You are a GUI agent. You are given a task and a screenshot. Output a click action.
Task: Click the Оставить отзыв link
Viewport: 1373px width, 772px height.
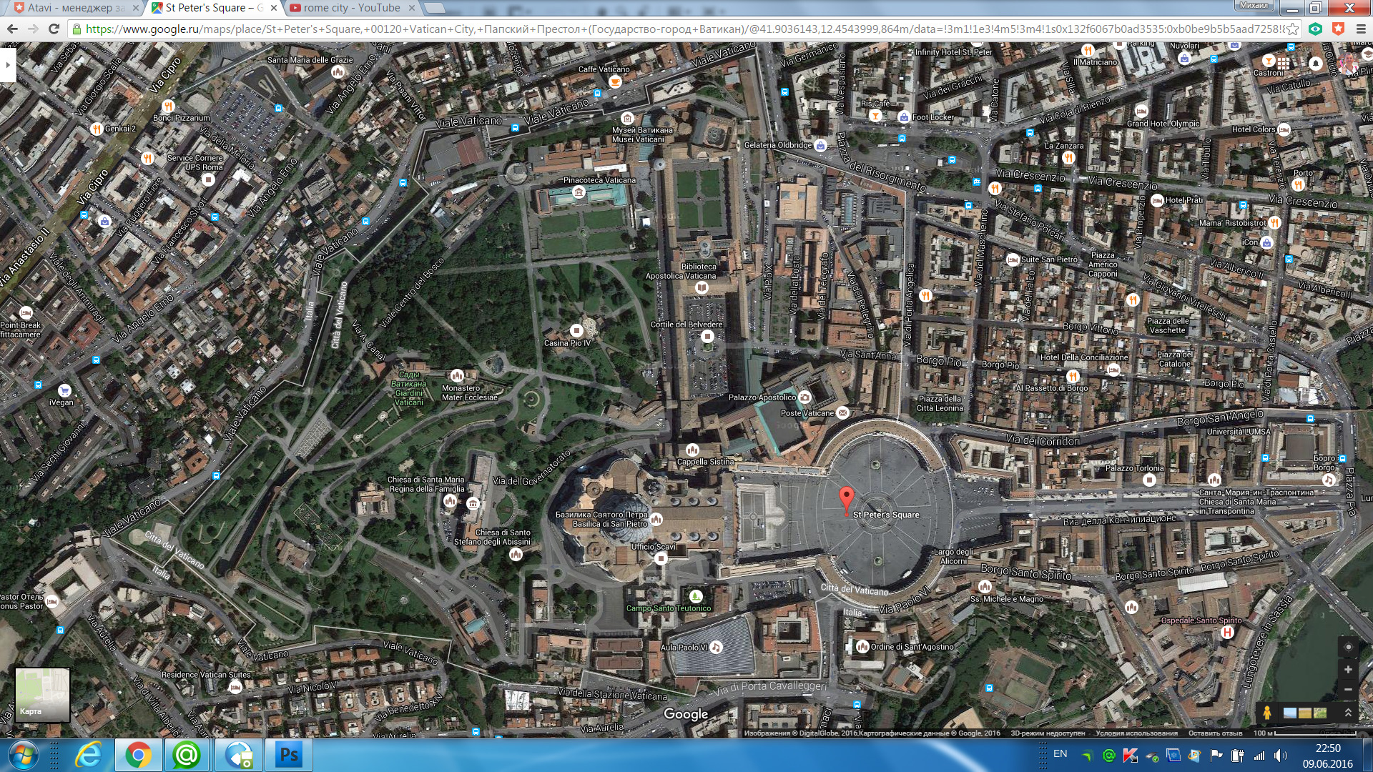(x=1215, y=733)
